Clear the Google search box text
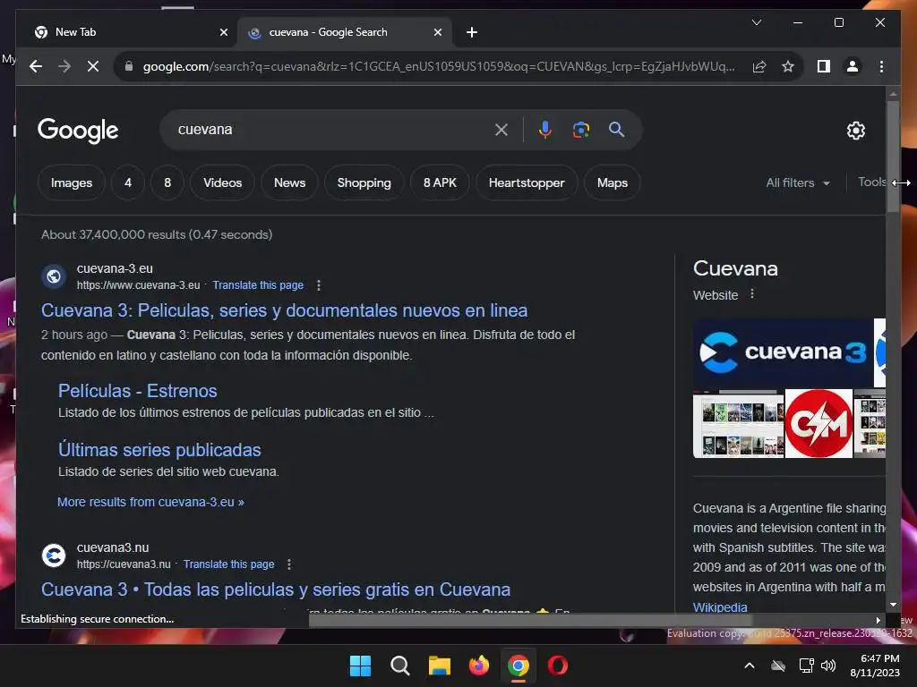This screenshot has height=687, width=917. pyautogui.click(x=501, y=130)
